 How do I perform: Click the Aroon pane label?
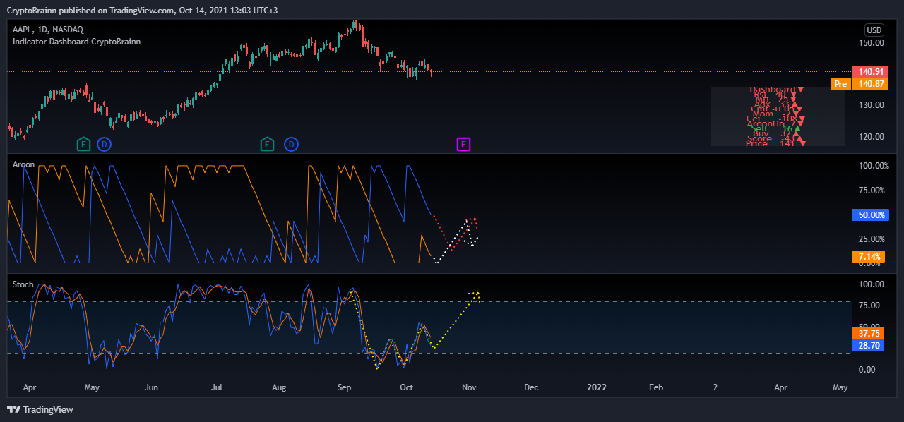click(23, 164)
